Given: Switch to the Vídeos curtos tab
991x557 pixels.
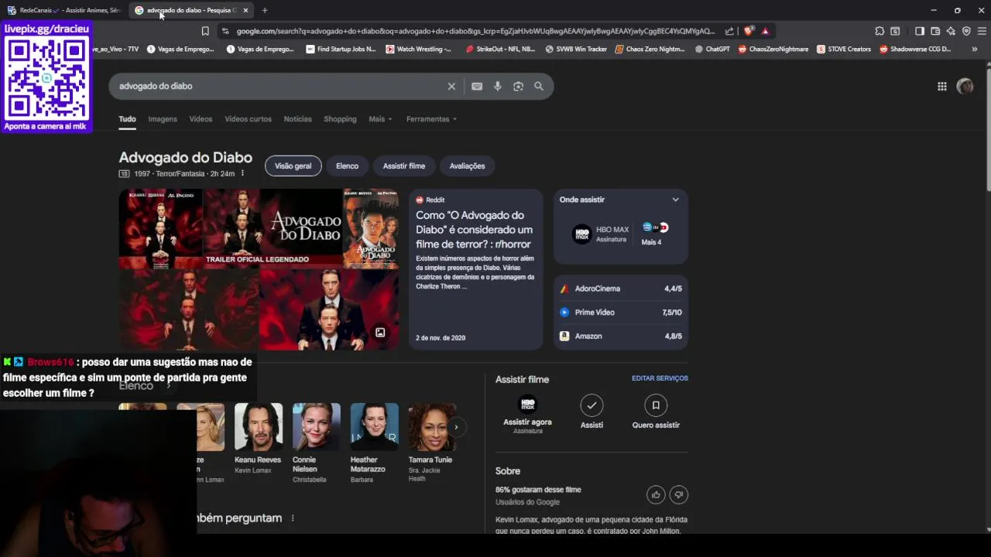Looking at the screenshot, I should pyautogui.click(x=248, y=119).
